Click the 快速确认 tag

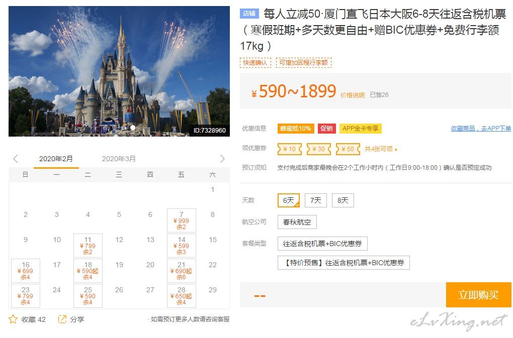255,62
